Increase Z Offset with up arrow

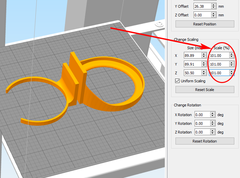pos(214,14)
